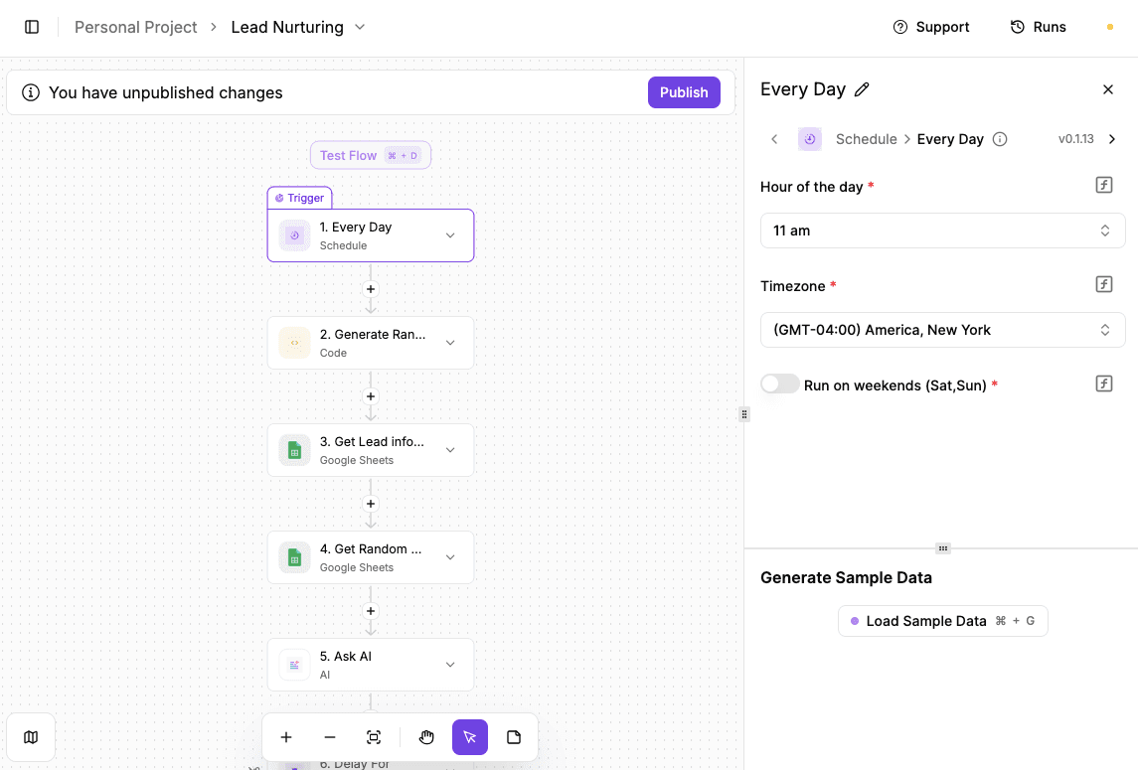
Task: Collapse the Every Day trigger step
Action: [449, 234]
